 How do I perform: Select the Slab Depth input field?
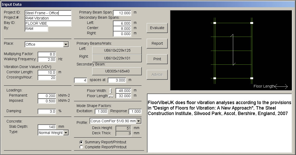pyautogui.click(x=47, y=127)
